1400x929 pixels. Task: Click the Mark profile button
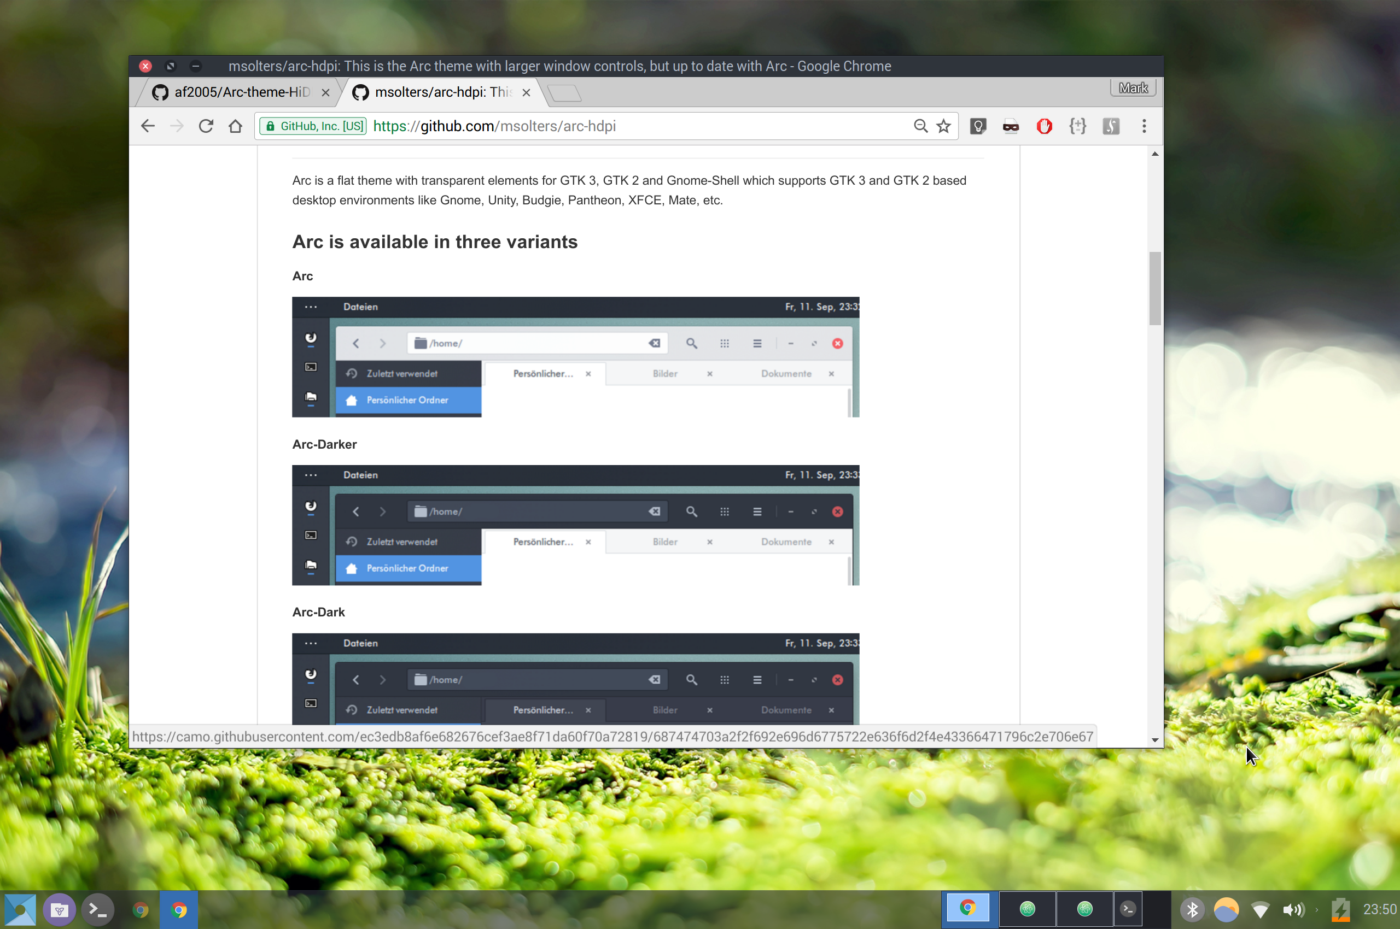pos(1133,89)
